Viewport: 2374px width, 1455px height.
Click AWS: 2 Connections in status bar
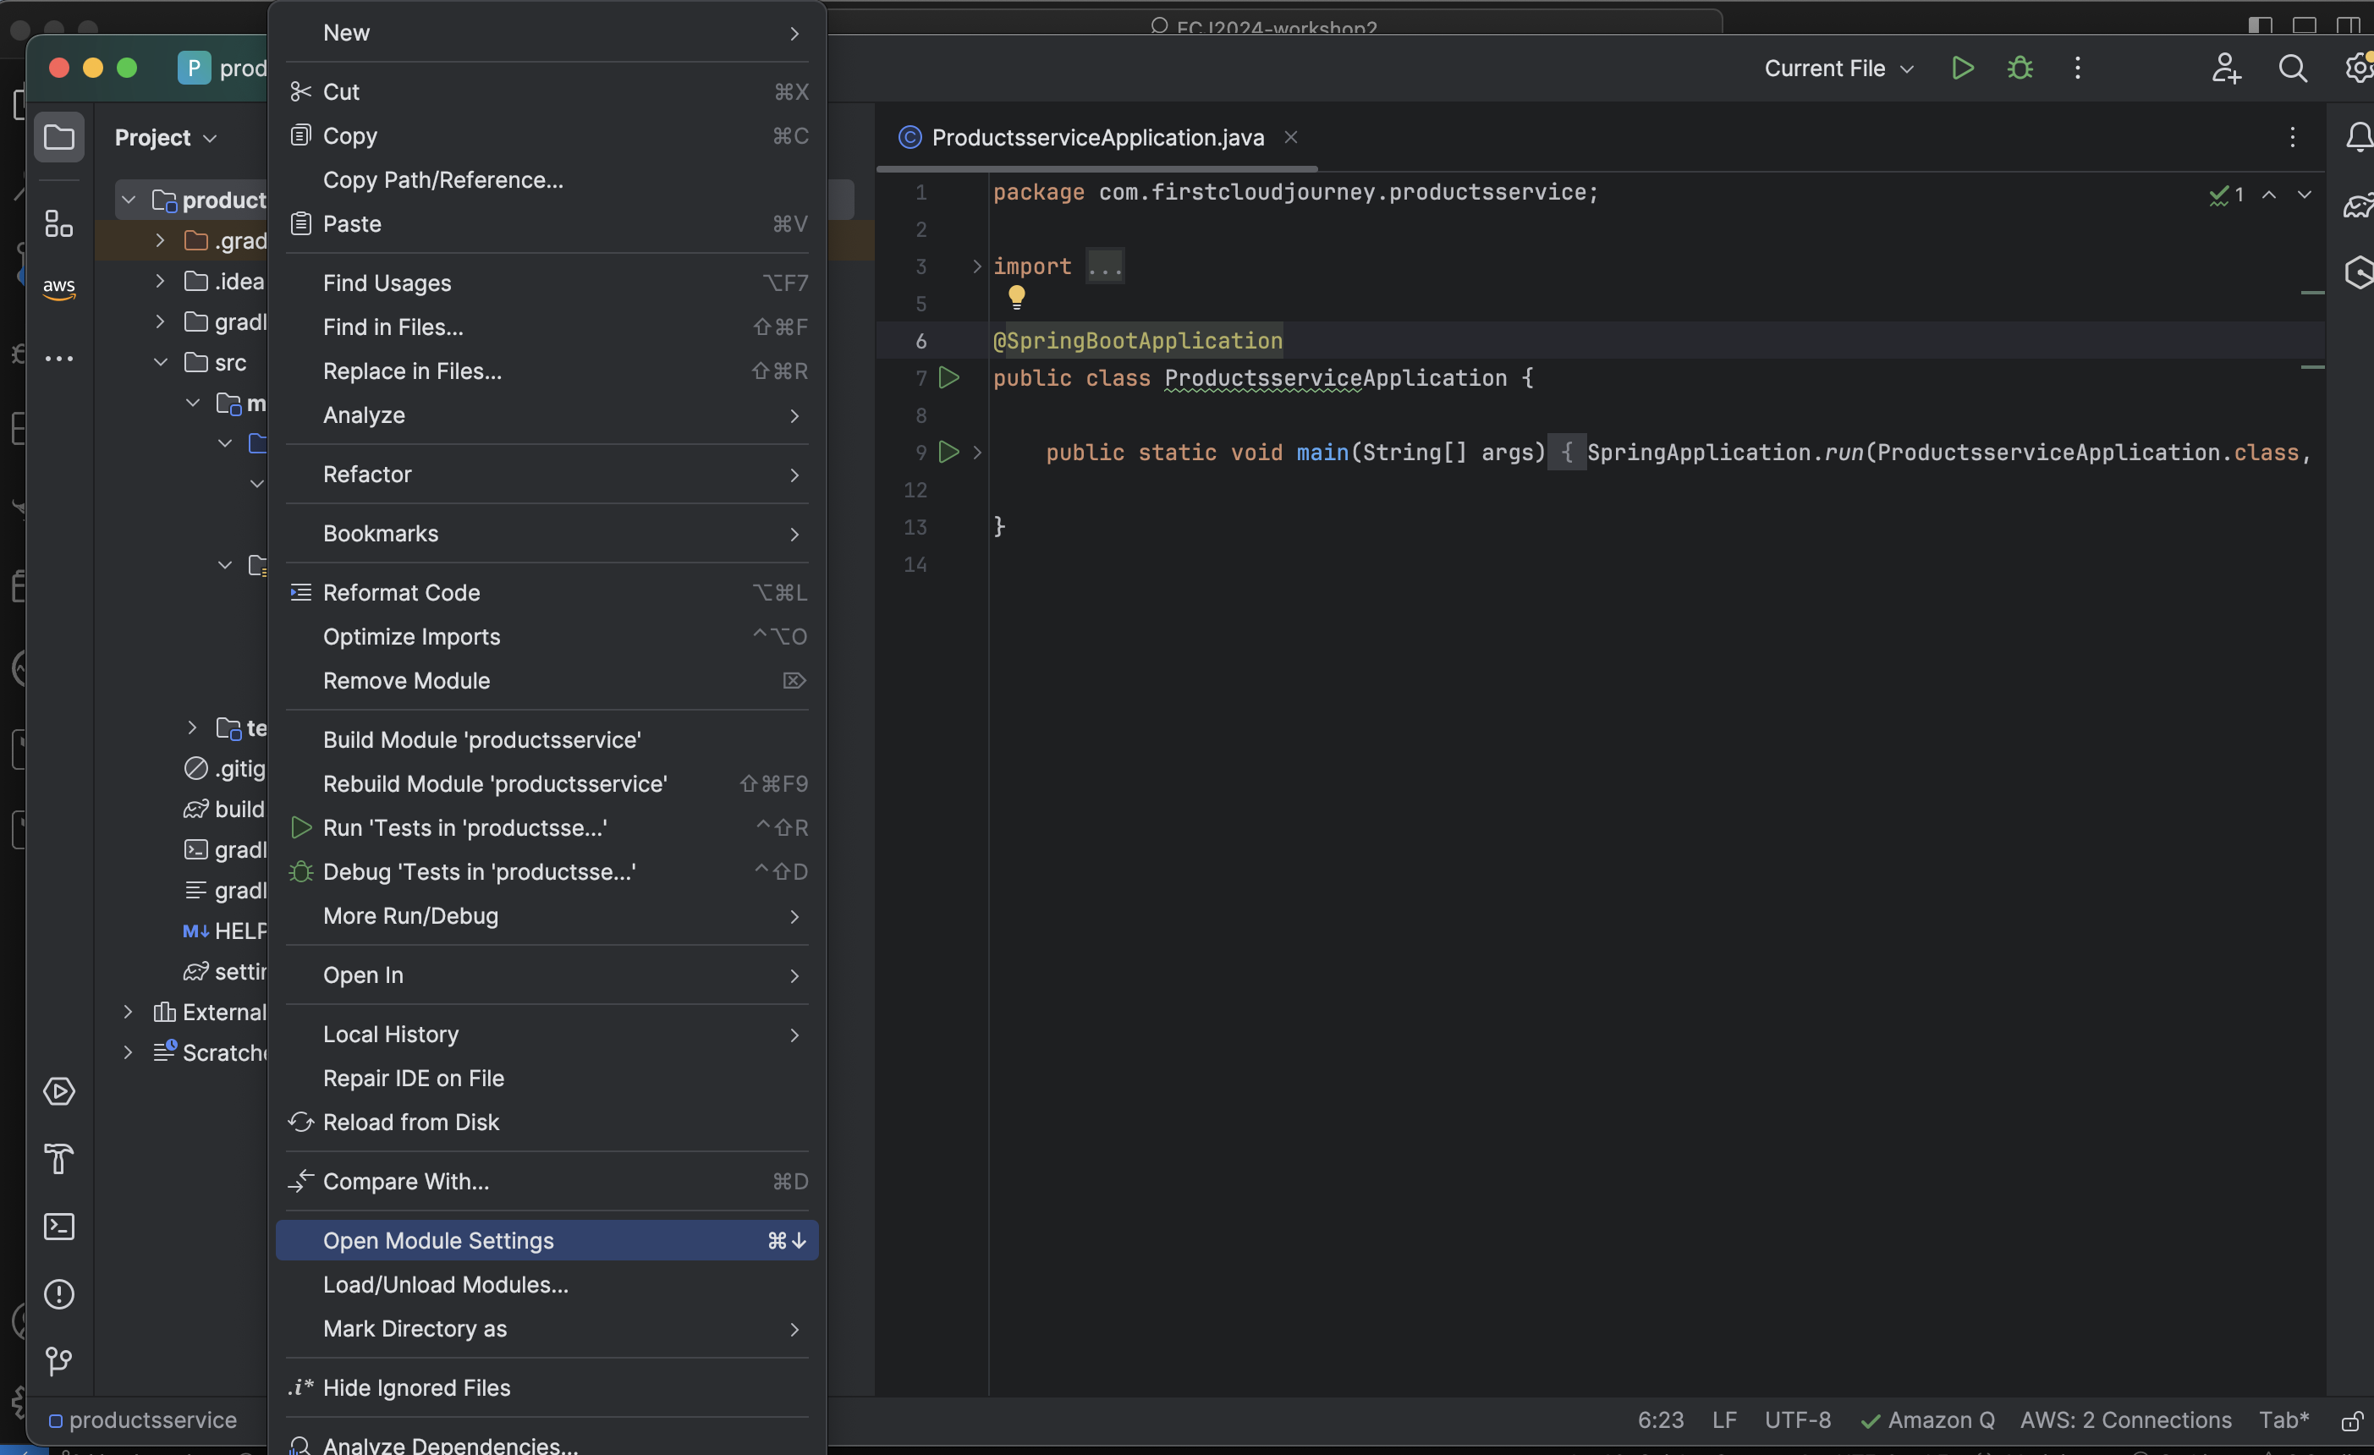[x=2125, y=1420]
